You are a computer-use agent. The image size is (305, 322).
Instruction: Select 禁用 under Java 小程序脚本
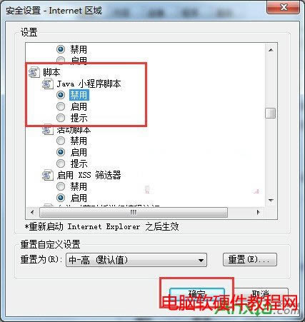coord(61,95)
